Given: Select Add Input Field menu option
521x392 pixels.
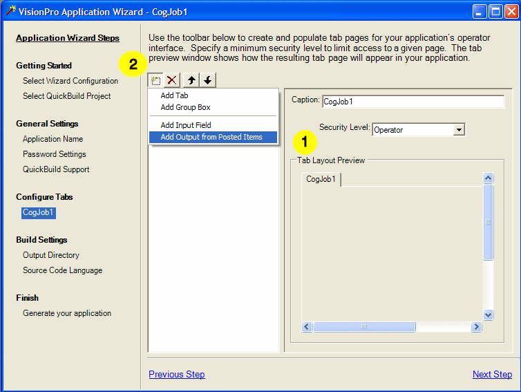Looking at the screenshot, I should [186, 125].
